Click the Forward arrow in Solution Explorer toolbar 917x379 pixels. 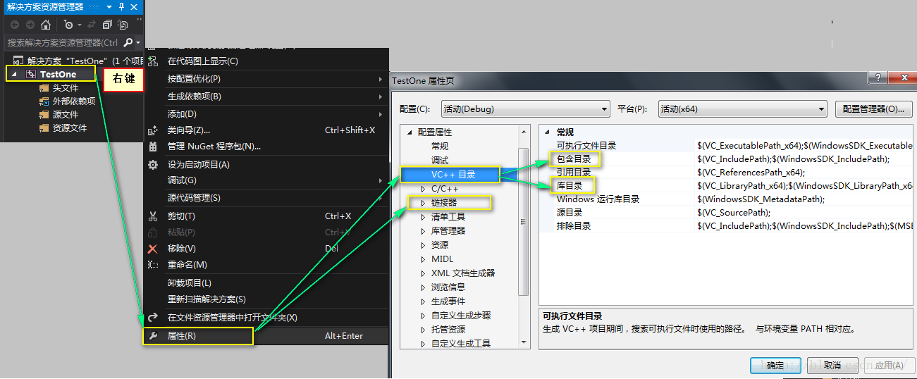[29, 25]
